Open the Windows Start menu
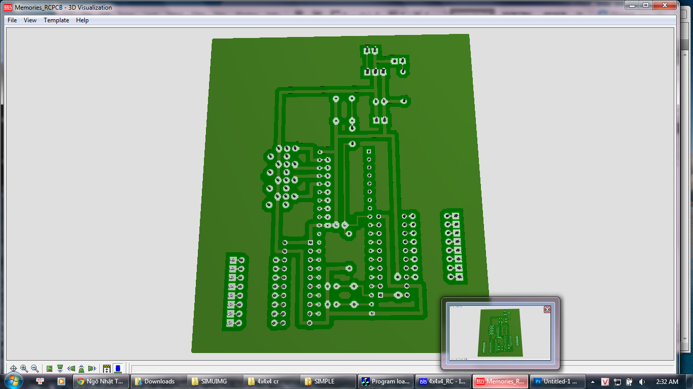693x389 pixels. pos(14,381)
